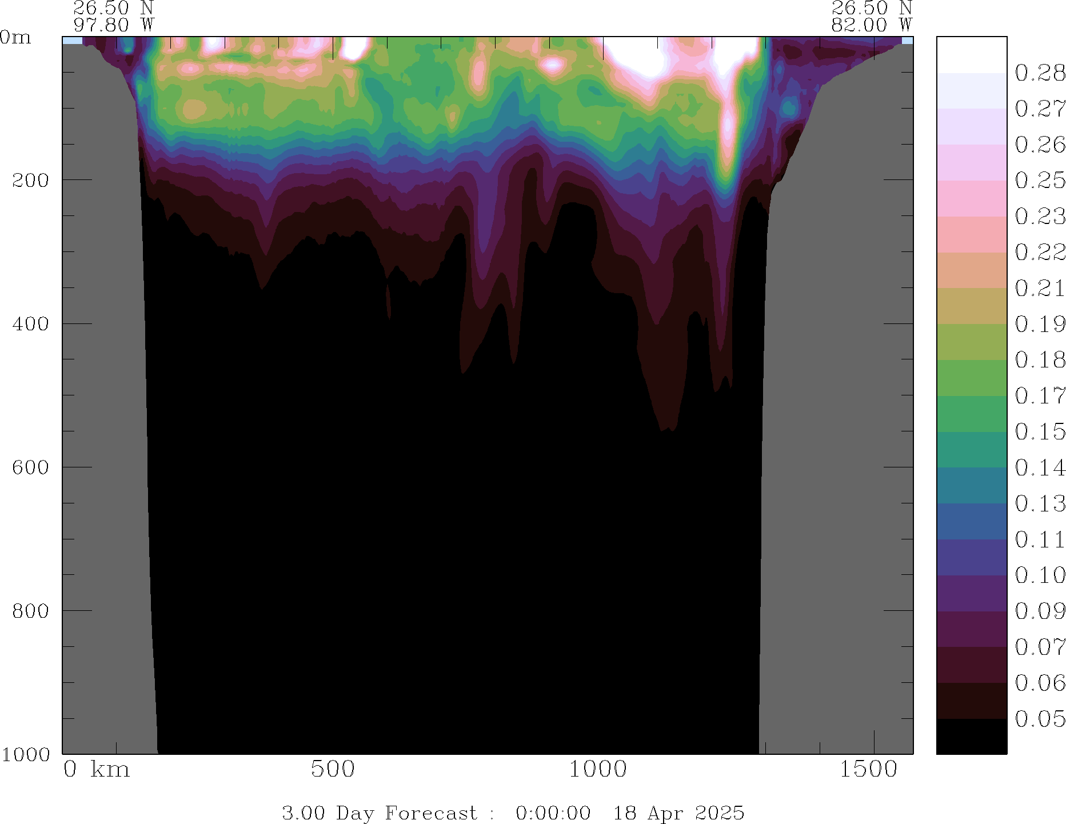Screen dimensions: 1066x824
Task: Click the 0.10 color scale label
Action: click(x=1040, y=575)
